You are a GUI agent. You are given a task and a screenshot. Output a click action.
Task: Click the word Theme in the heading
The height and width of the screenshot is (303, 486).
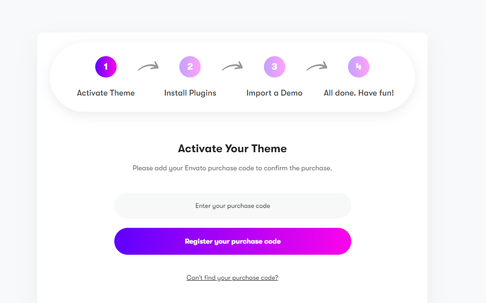pyautogui.click(x=269, y=149)
